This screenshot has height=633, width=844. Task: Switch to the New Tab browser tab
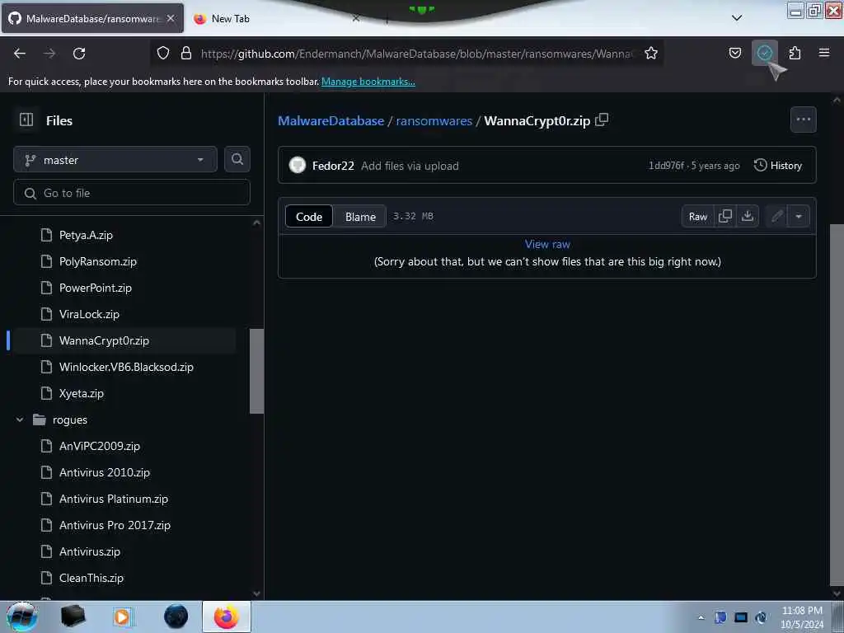pyautogui.click(x=279, y=18)
